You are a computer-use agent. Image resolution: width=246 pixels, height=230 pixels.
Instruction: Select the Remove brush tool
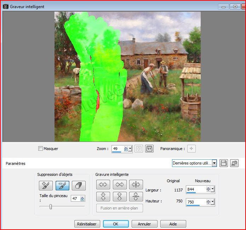point(62,185)
